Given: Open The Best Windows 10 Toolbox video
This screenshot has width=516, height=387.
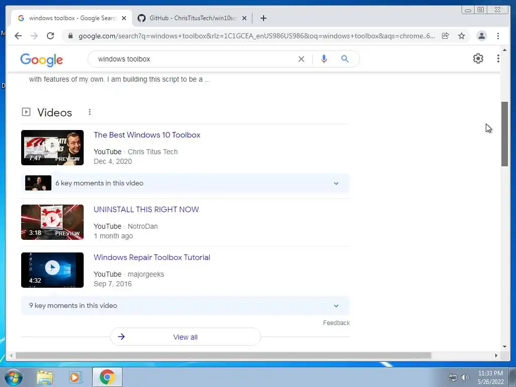Looking at the screenshot, I should point(147,135).
